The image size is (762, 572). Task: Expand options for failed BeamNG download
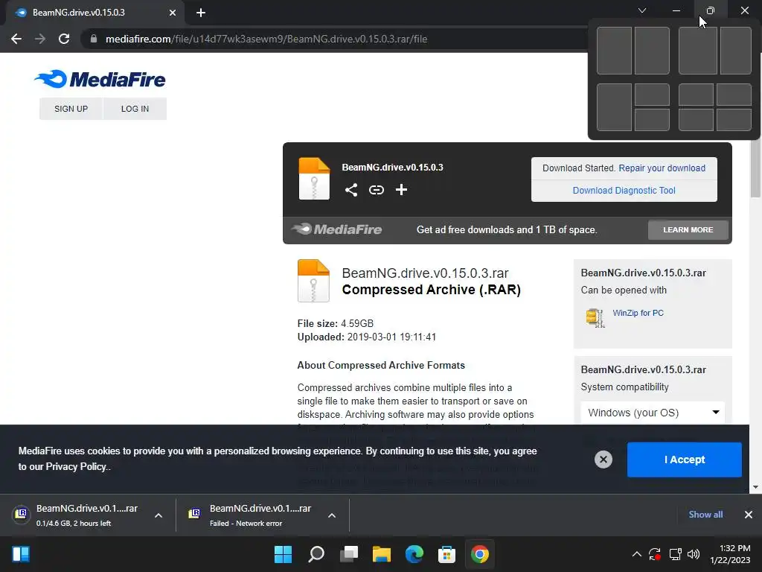tap(332, 515)
